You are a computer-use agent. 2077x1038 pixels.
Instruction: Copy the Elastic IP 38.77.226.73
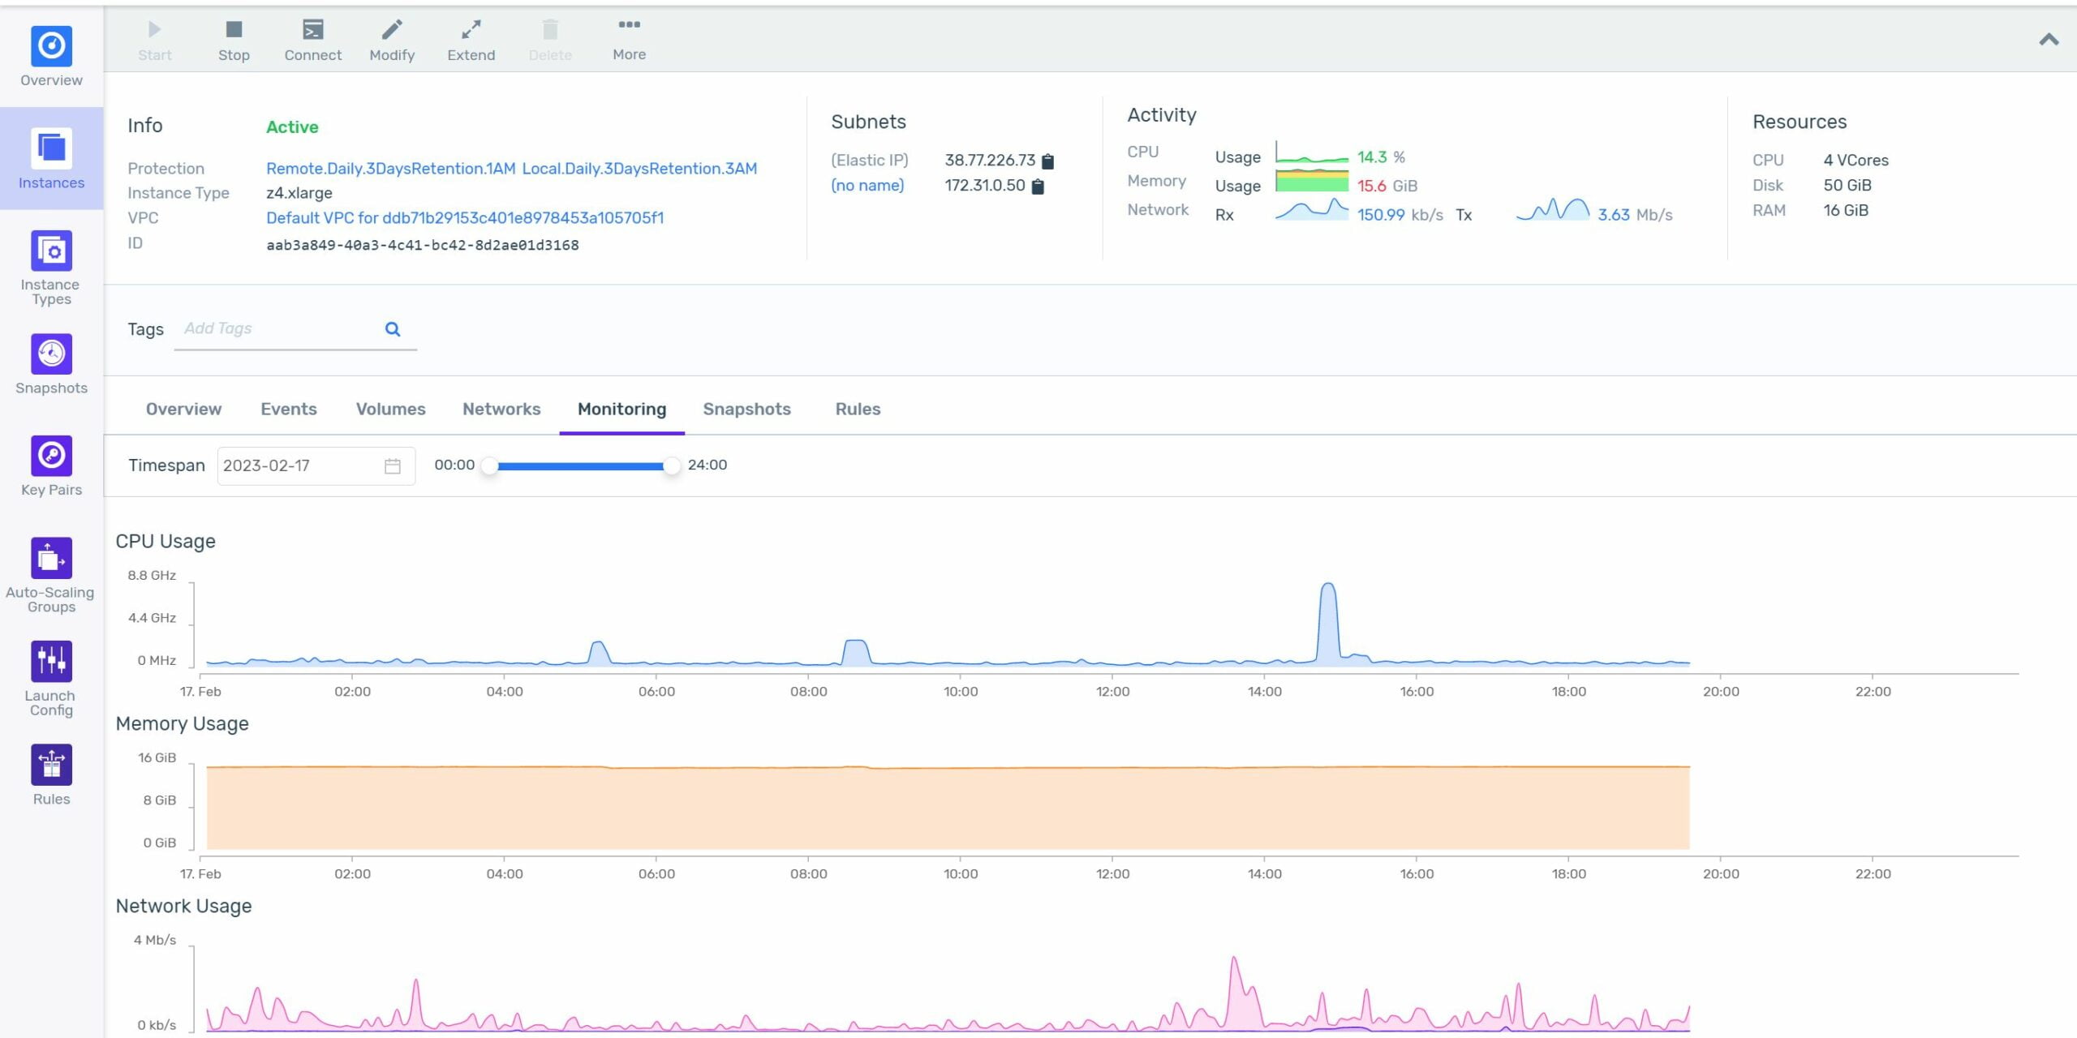pyautogui.click(x=1047, y=161)
